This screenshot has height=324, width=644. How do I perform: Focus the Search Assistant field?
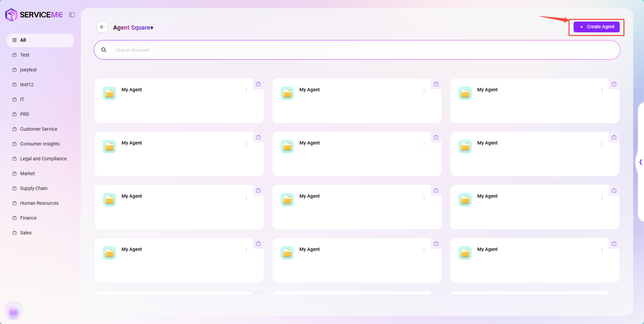pyautogui.click(x=357, y=50)
